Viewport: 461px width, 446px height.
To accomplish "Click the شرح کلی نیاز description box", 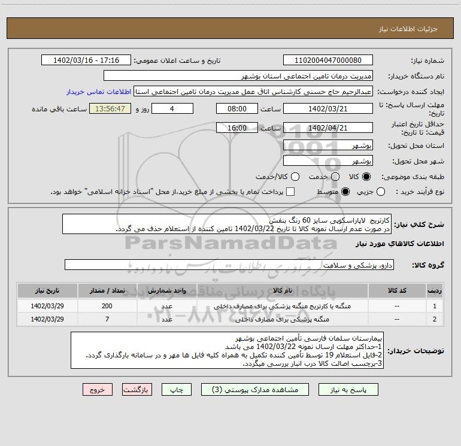I will [227, 224].
